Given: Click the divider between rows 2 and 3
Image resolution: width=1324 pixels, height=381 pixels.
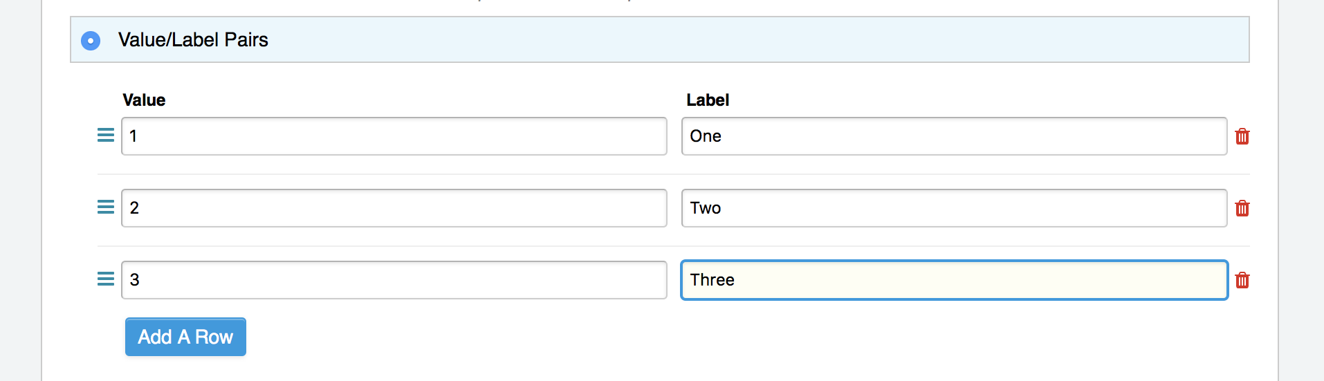Looking at the screenshot, I should pos(674,246).
